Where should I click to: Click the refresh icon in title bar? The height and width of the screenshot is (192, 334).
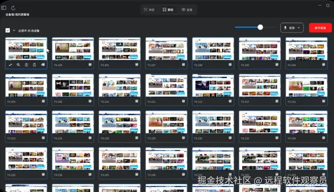point(13,8)
